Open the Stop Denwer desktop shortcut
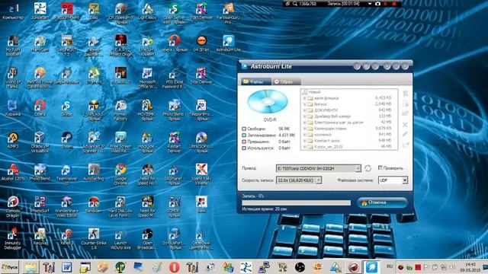488x274 pixels. (201, 76)
